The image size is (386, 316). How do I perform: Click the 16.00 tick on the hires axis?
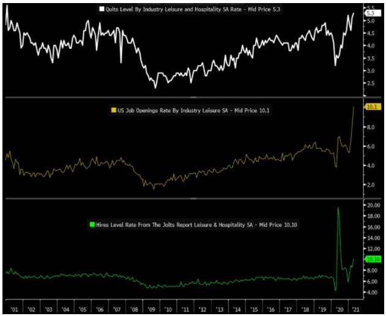click(x=373, y=227)
